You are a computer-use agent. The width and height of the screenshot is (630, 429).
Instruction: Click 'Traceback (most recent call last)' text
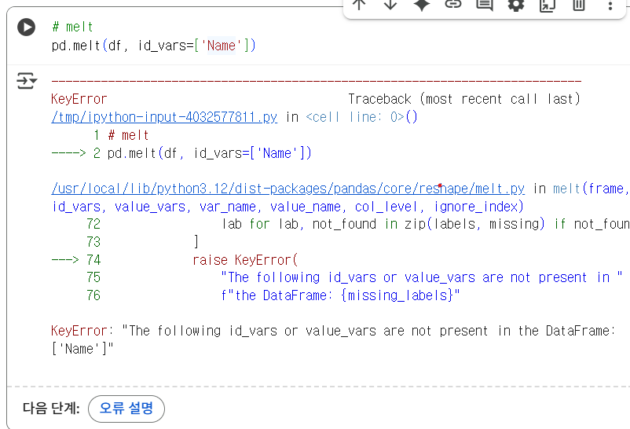[x=464, y=99]
